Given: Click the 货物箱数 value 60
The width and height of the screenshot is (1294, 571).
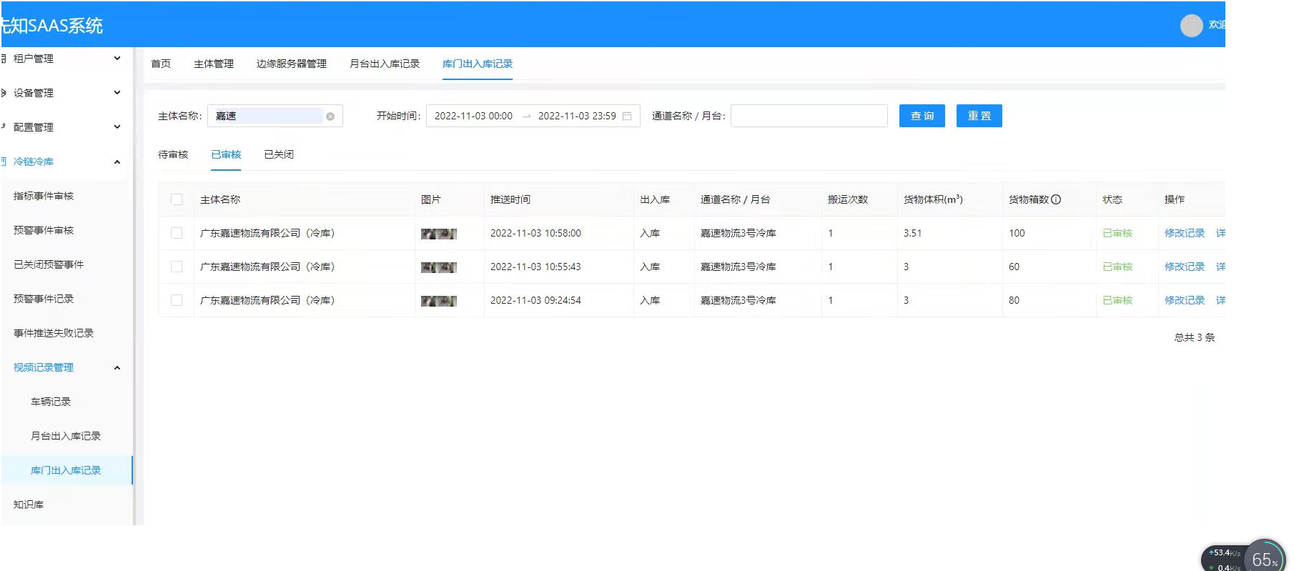Looking at the screenshot, I should pyautogui.click(x=1014, y=267).
